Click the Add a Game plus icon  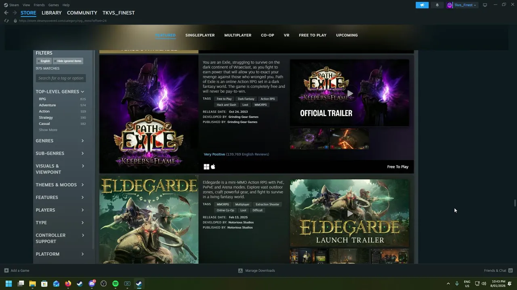[6, 271]
